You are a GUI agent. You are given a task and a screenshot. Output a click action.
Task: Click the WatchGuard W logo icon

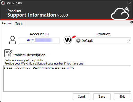point(68,40)
